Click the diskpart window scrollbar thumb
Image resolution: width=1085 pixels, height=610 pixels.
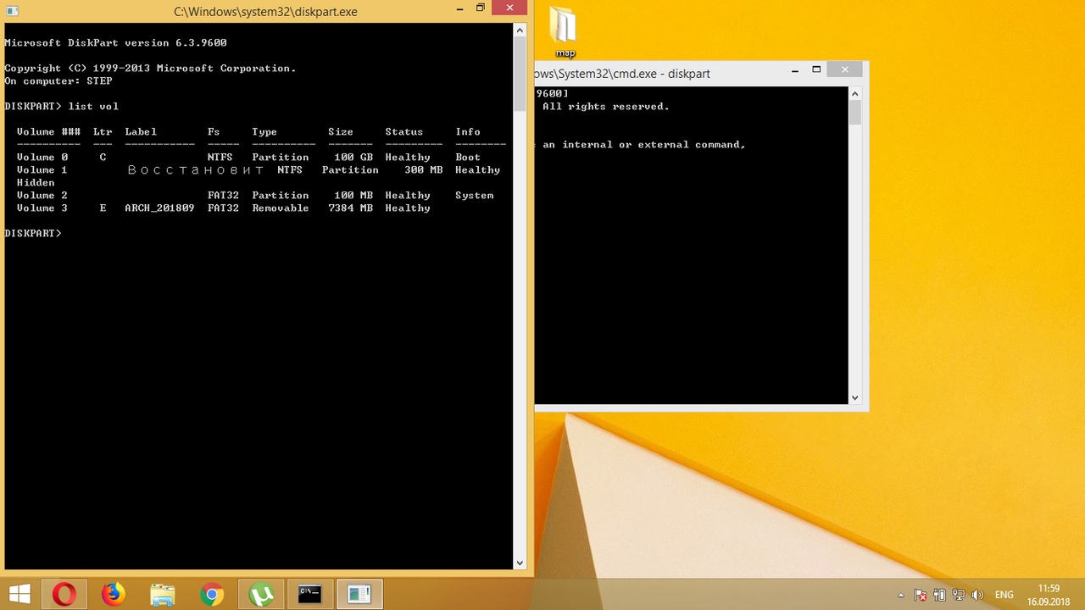520,75
